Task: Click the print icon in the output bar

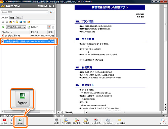Action: [56, 121]
